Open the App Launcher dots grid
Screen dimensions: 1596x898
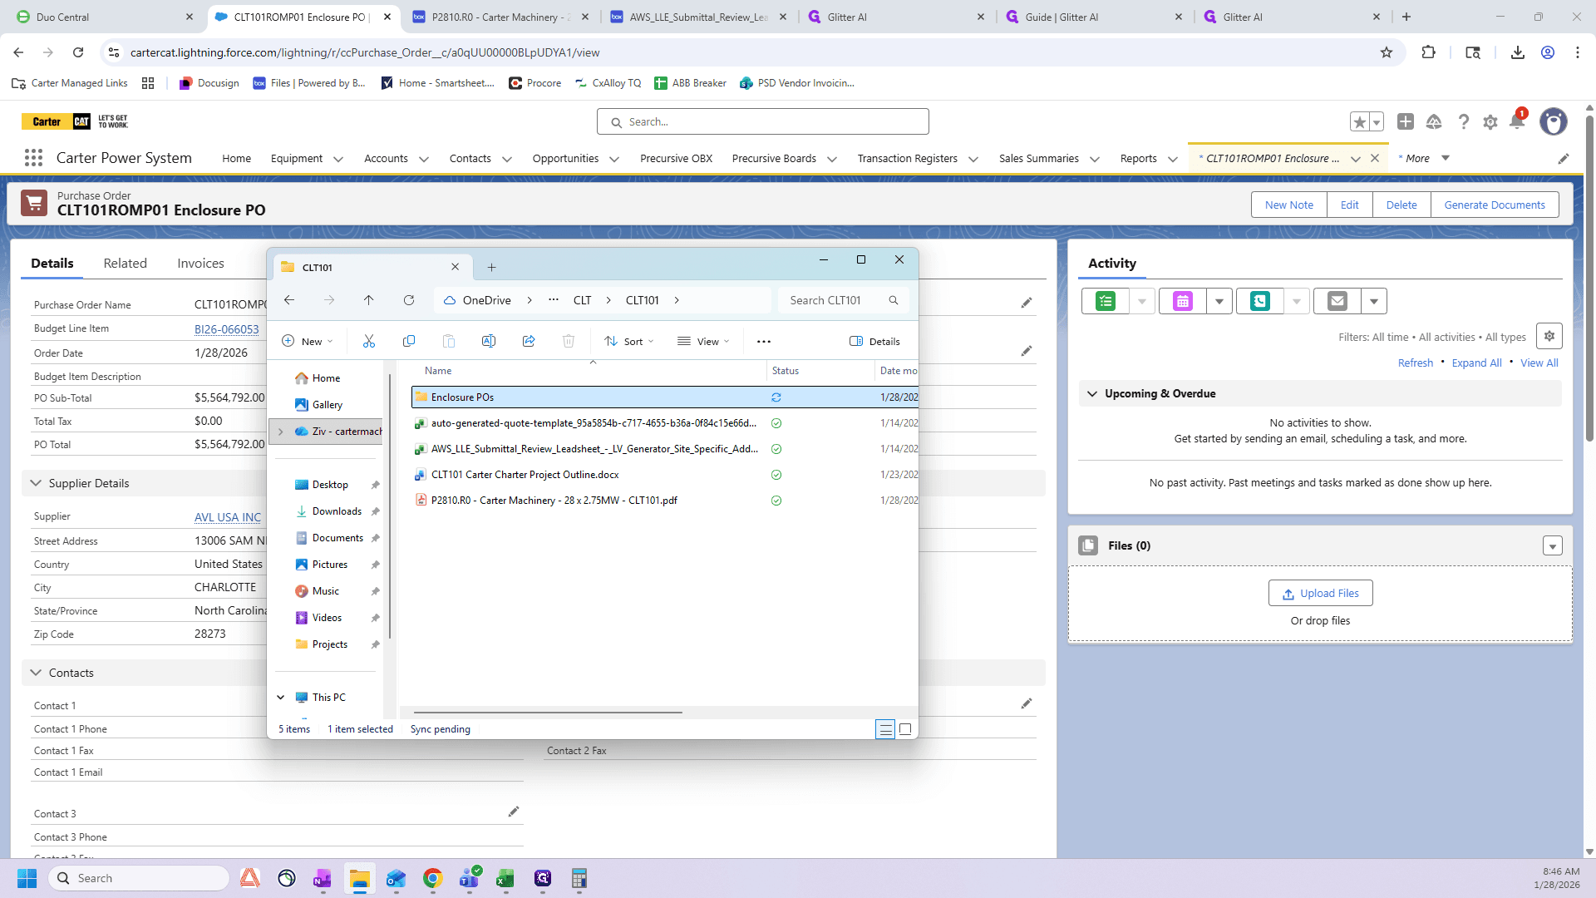coord(33,158)
